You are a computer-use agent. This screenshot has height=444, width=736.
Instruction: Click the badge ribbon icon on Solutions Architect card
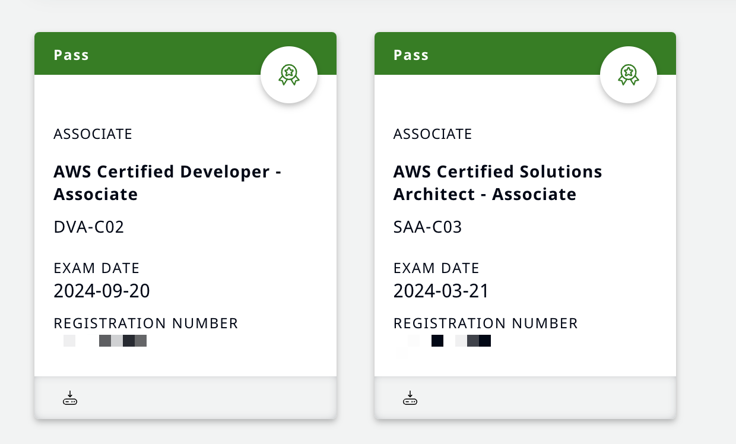629,75
